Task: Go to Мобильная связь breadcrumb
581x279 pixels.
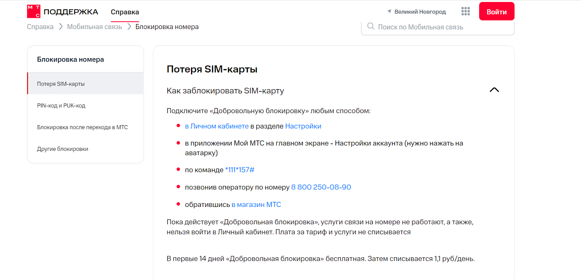Action: pos(95,27)
